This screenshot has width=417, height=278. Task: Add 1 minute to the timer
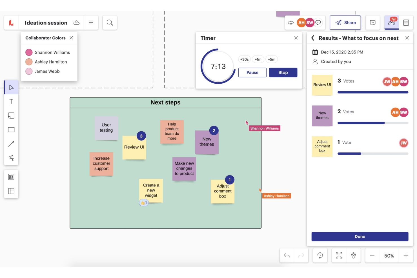[258, 59]
